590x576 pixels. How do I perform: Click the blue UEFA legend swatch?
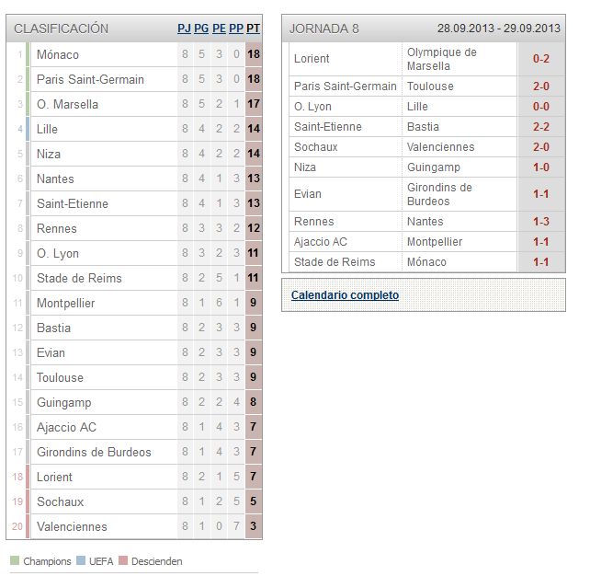pos(81,560)
